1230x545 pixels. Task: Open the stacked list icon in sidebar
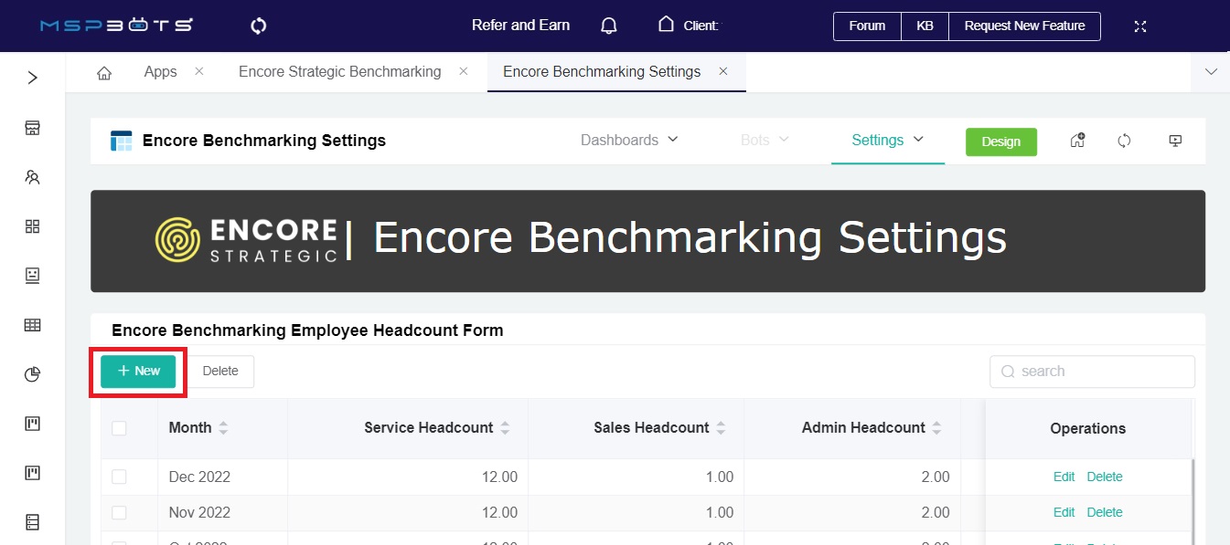pyautogui.click(x=33, y=522)
